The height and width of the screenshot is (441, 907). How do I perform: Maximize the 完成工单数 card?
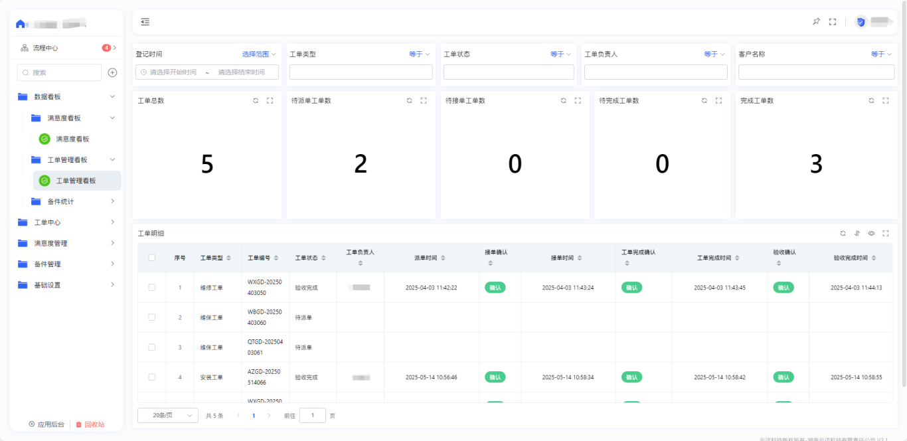(885, 100)
